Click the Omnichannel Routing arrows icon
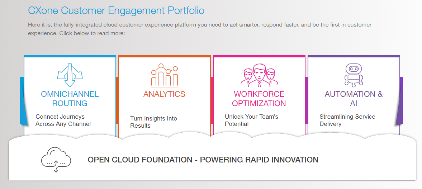 pos(70,75)
